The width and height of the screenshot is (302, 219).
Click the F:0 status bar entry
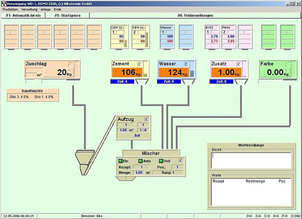[x=285, y=216]
